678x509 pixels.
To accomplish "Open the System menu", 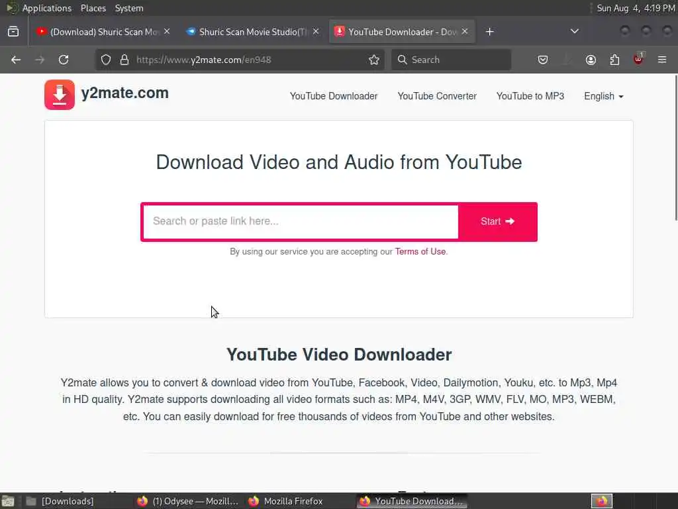I will [129, 8].
